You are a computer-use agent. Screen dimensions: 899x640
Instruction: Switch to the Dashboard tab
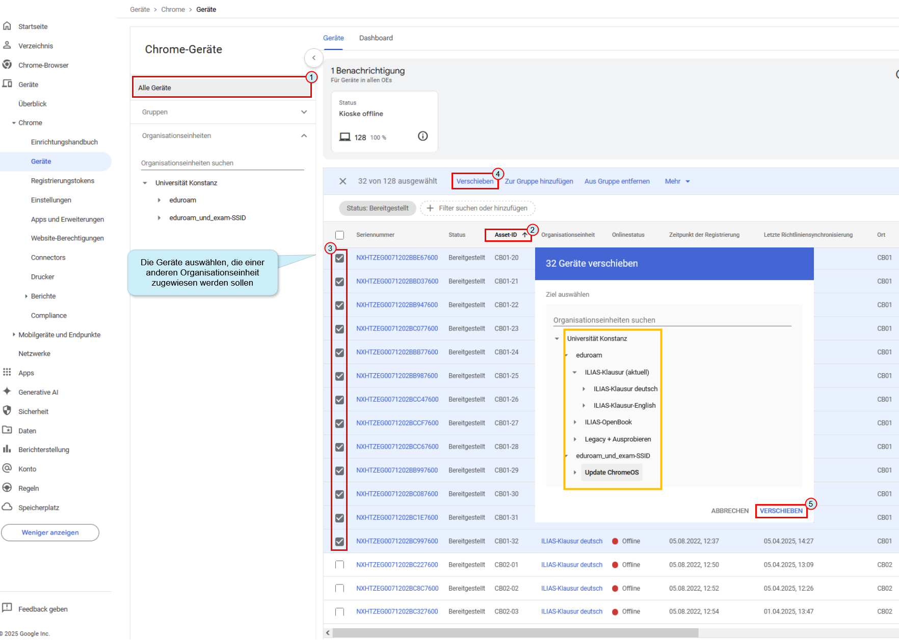[376, 38]
